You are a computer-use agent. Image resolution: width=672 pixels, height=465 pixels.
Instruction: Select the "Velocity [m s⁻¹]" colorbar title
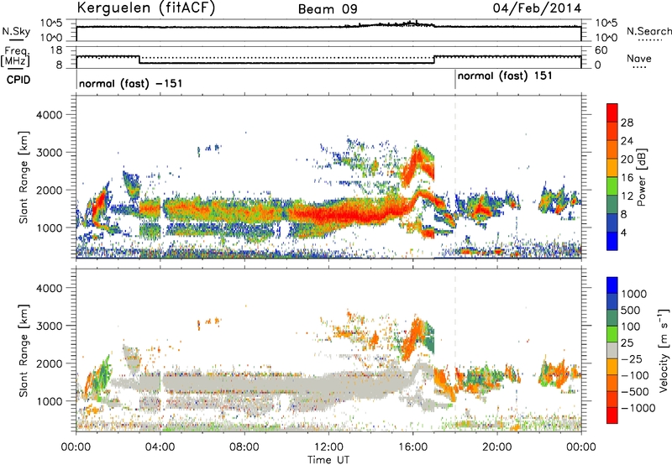point(664,350)
